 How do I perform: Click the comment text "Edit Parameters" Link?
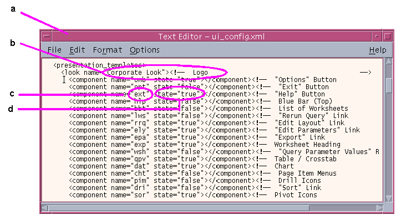pyautogui.click(x=317, y=130)
